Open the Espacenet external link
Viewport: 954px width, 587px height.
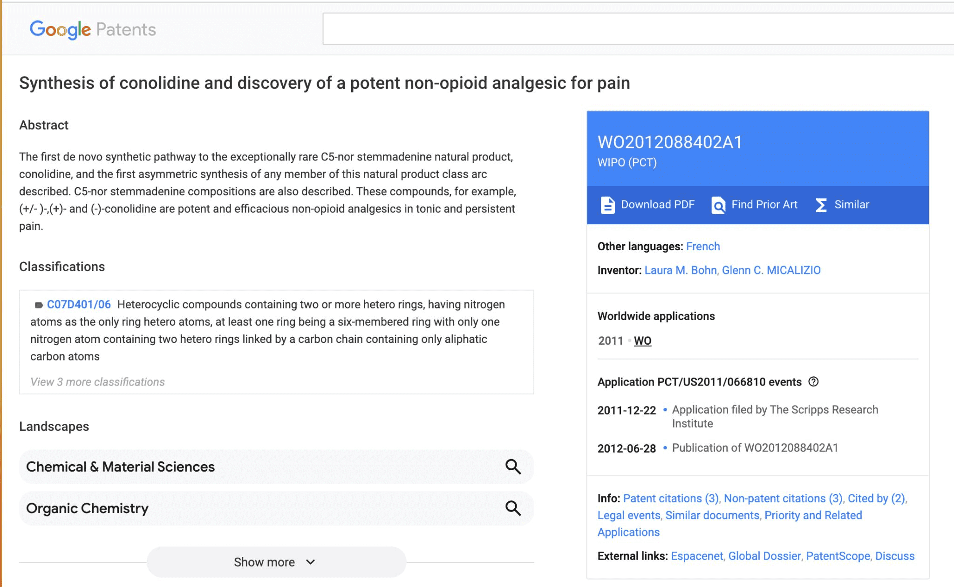(697, 556)
